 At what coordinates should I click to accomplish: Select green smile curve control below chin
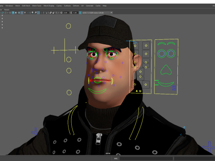pyautogui.click(x=97, y=91)
